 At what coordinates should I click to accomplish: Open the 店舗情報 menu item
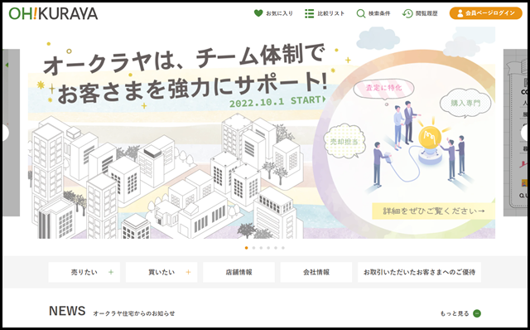(x=239, y=272)
